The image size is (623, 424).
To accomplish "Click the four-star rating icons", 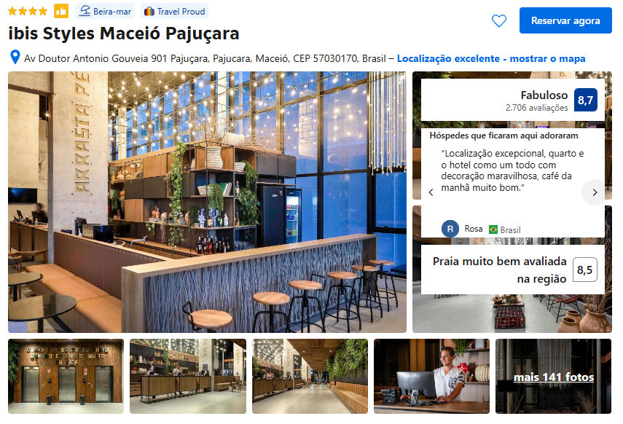I will [28, 11].
